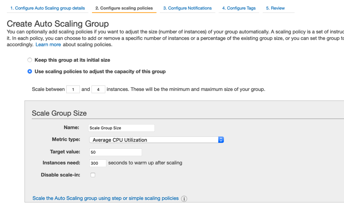Viewport: 344px width, 203px height.
Task: Focus the policy Name field
Action: click(121, 128)
